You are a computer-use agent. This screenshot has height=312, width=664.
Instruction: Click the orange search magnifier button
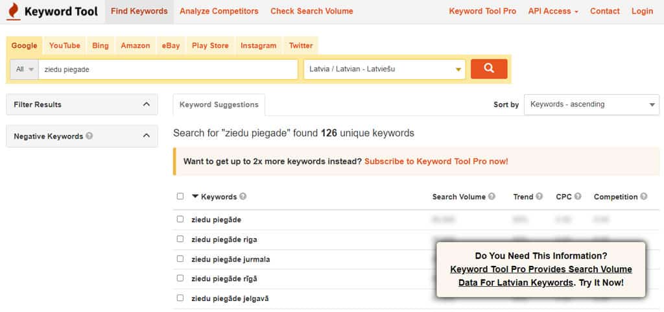point(489,69)
